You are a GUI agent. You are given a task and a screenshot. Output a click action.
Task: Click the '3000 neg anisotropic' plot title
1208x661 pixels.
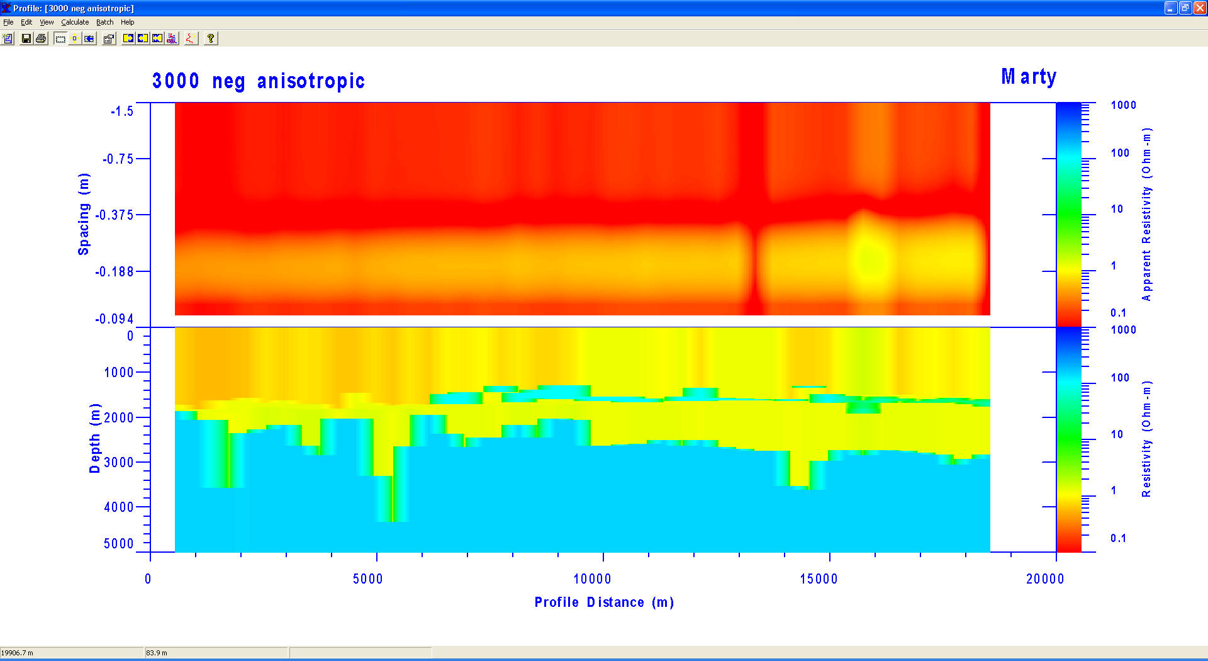pyautogui.click(x=259, y=81)
